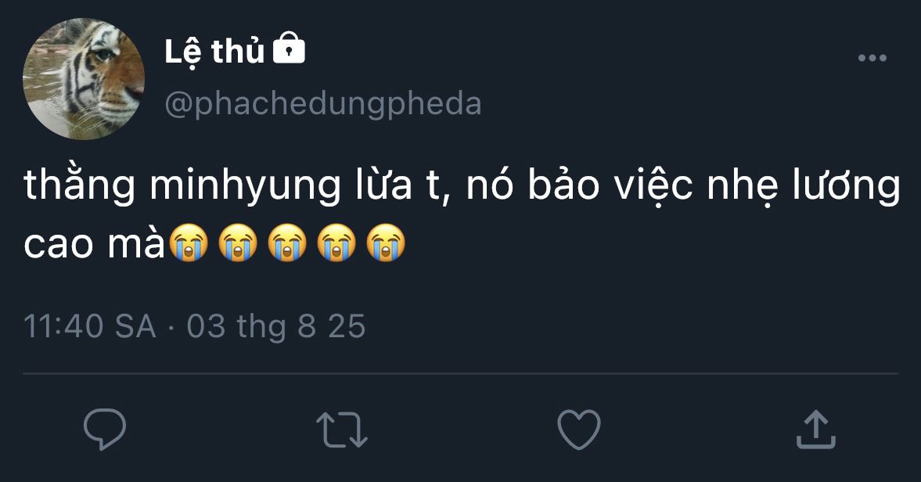Image resolution: width=921 pixels, height=482 pixels.
Task: Click the fourth crying emoji
Action: (x=337, y=243)
